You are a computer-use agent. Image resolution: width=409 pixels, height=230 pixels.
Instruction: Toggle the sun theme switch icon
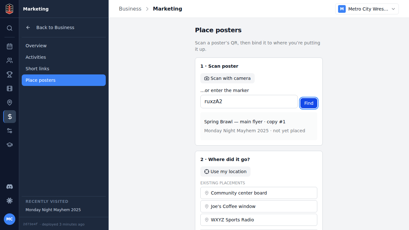10,201
